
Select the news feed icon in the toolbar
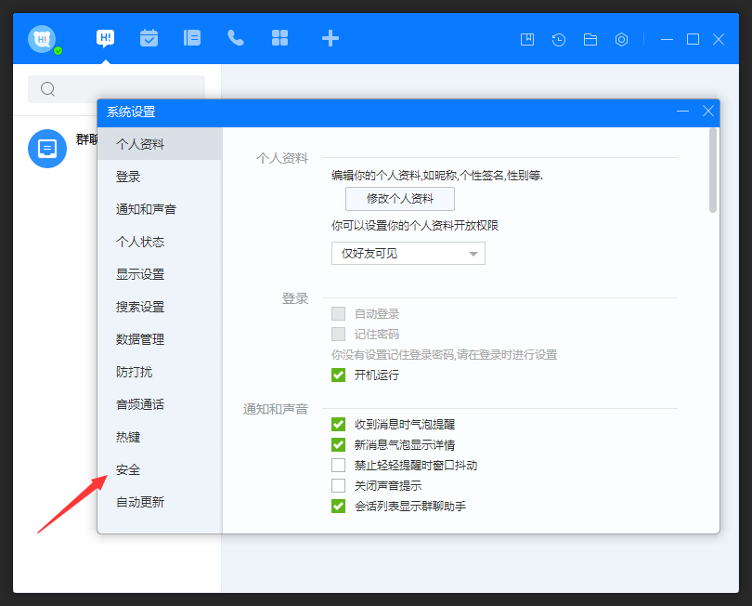tap(191, 38)
